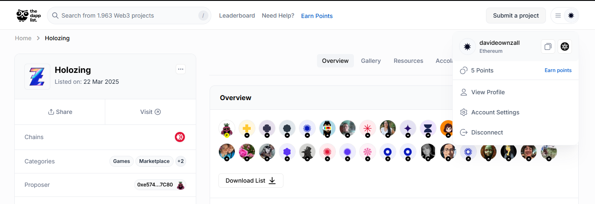Click the 5 Points balance row
The image size is (595, 204).
pos(516,70)
